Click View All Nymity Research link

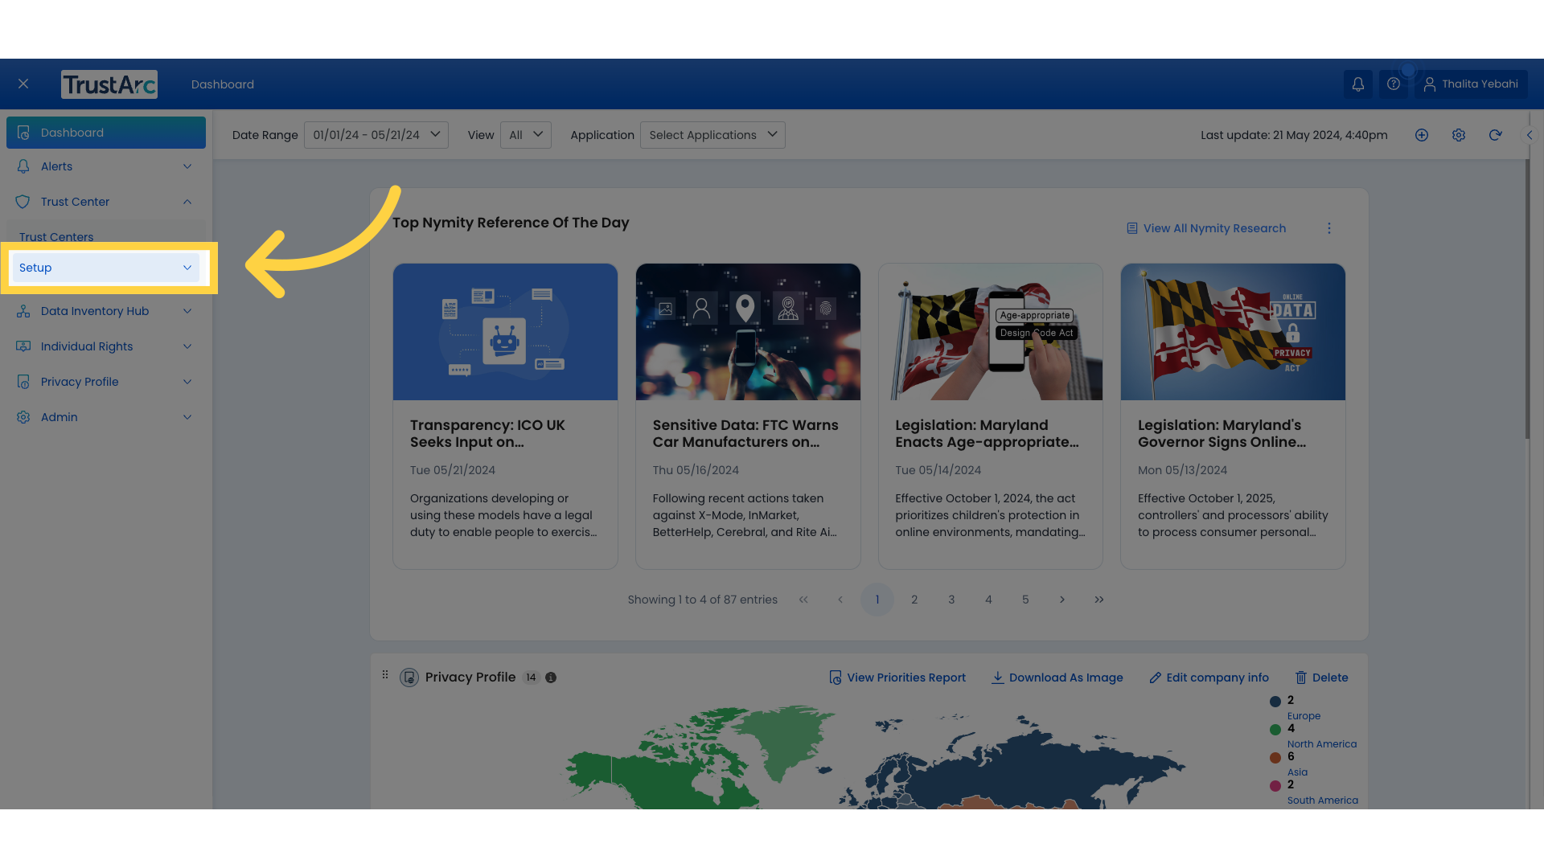[1206, 228]
